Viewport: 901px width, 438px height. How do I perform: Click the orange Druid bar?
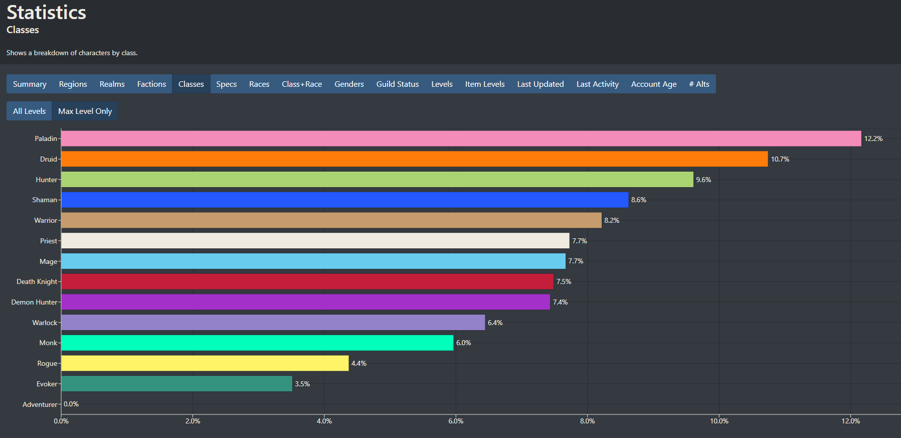click(415, 159)
